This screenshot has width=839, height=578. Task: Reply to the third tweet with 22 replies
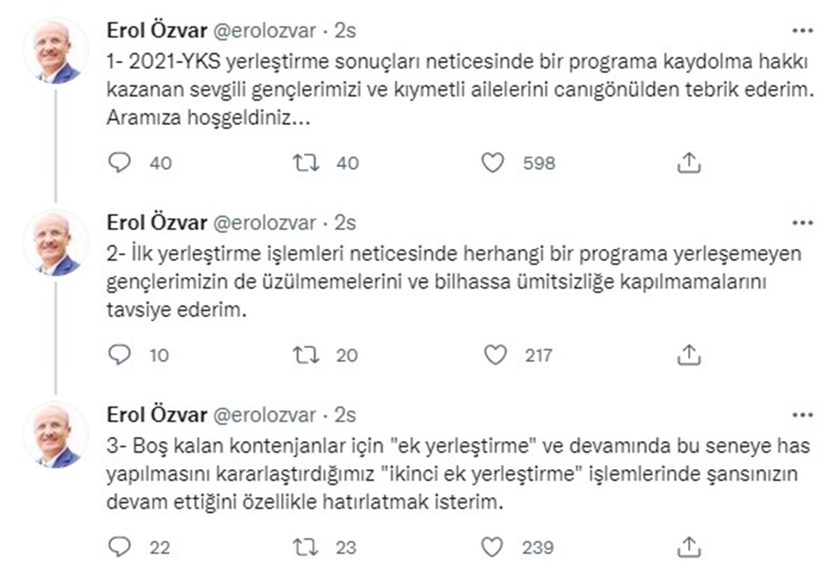point(120,547)
